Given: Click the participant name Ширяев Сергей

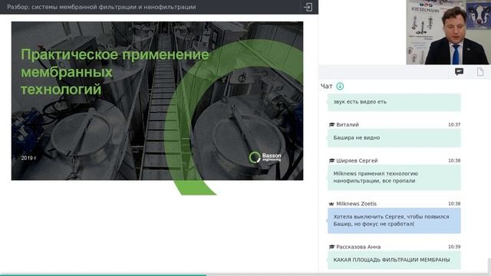Looking at the screenshot, I should (x=357, y=160).
